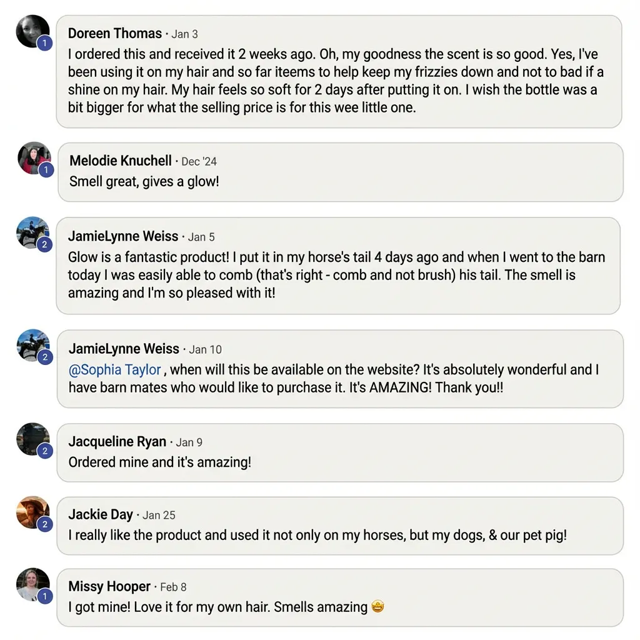The image size is (640, 640).
Task: Click the Dec '24 date on Melodie's comment
Action: pos(199,161)
